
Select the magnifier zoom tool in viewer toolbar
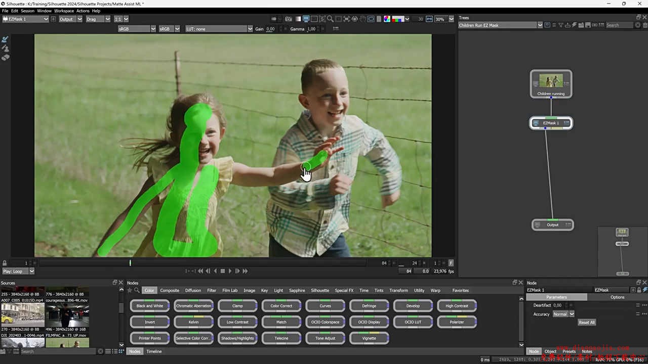pyautogui.click(x=330, y=19)
